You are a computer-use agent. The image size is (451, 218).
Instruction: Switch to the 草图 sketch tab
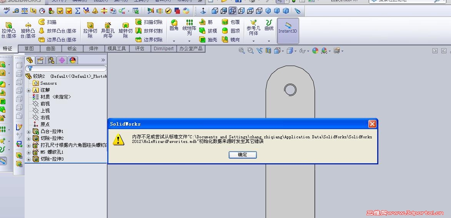coord(29,49)
